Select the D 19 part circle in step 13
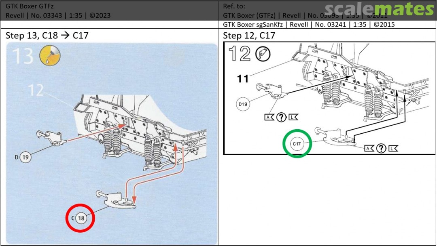This screenshot has height=246, width=437. point(25,157)
